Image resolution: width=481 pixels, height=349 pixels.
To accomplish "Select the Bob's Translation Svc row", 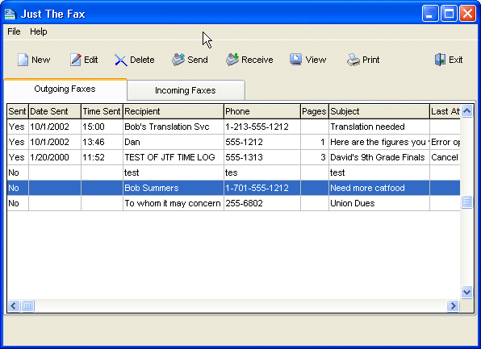I will (233, 127).
